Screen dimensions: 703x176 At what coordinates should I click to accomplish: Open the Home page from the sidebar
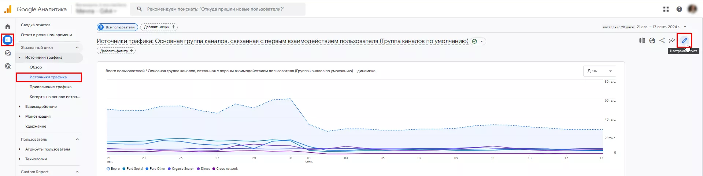click(8, 27)
